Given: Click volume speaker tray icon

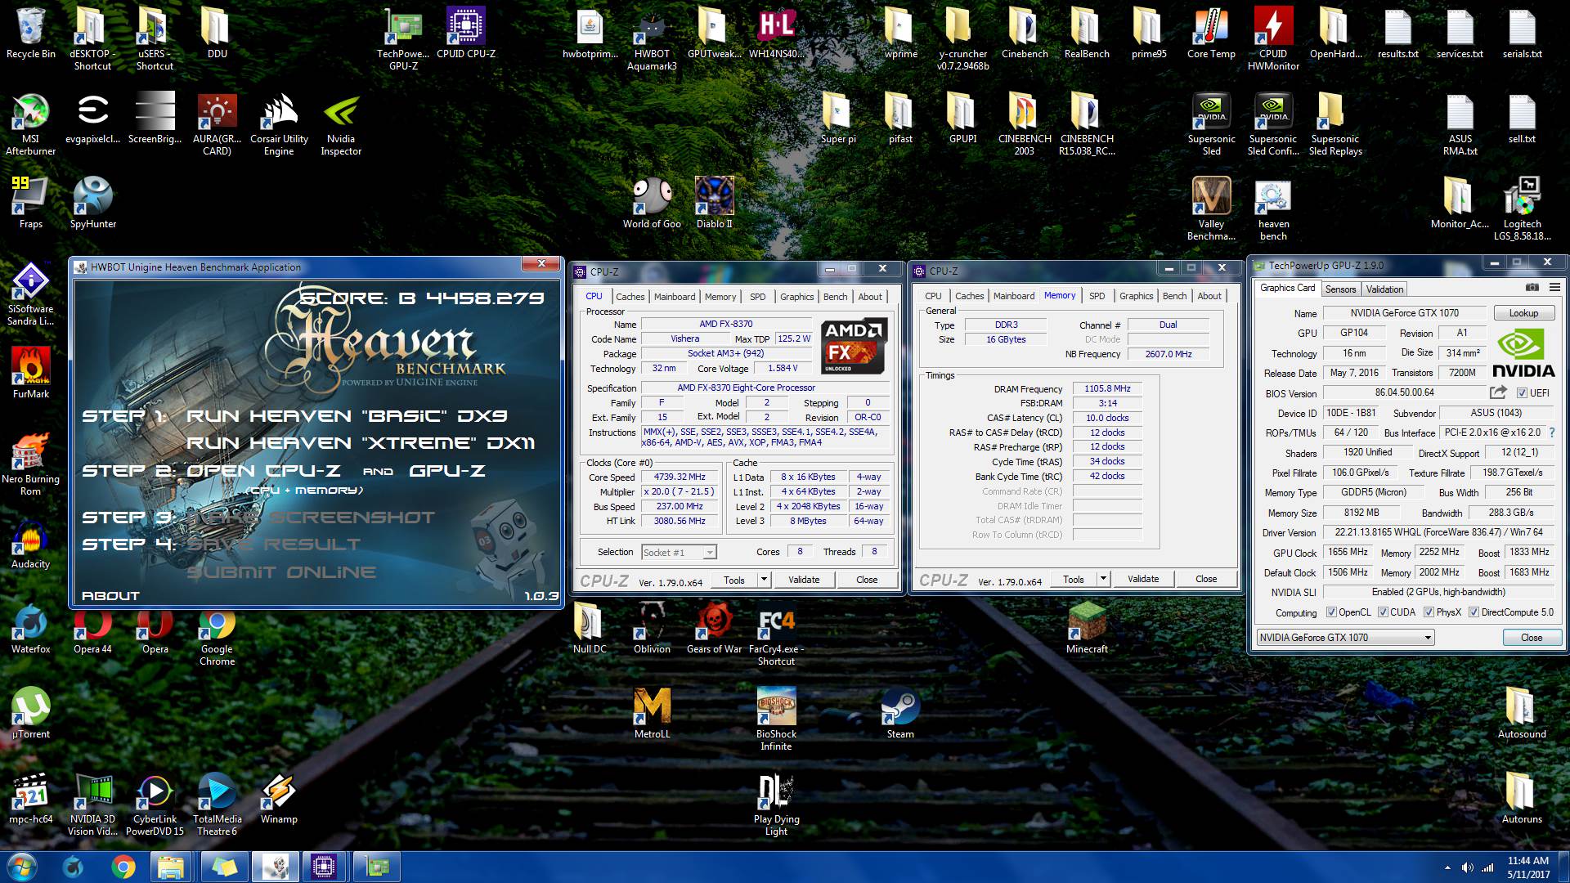Looking at the screenshot, I should coord(1468,867).
